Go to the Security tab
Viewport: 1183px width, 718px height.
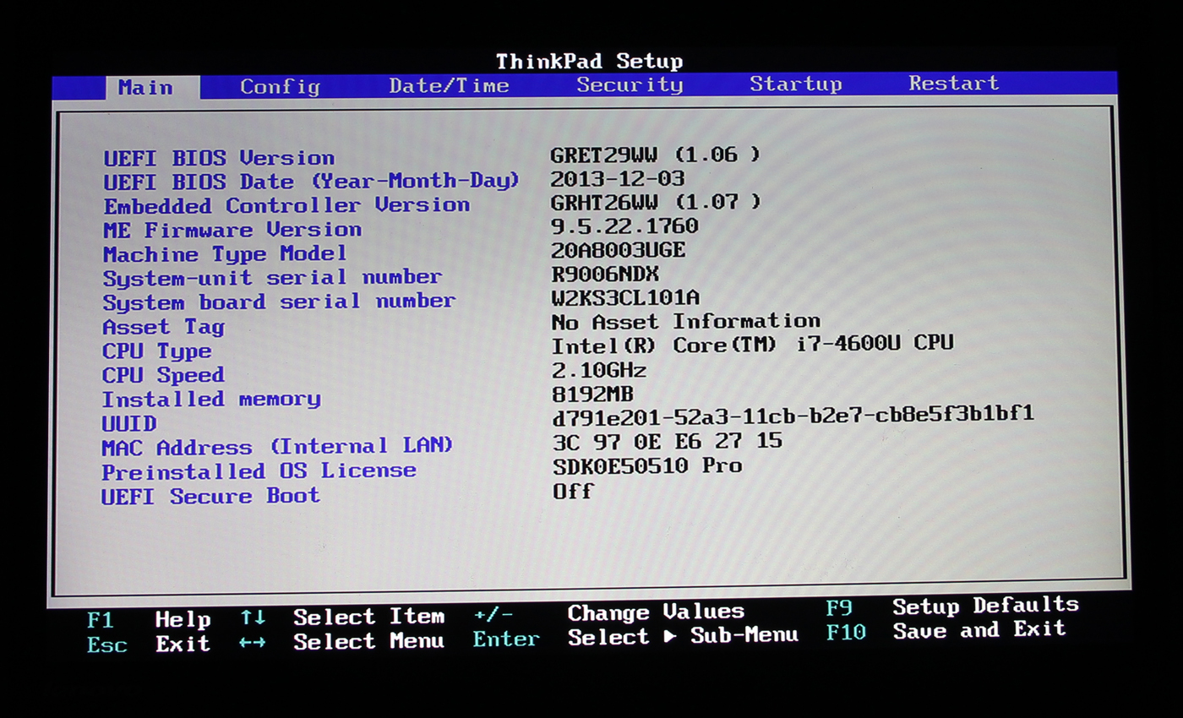630,84
